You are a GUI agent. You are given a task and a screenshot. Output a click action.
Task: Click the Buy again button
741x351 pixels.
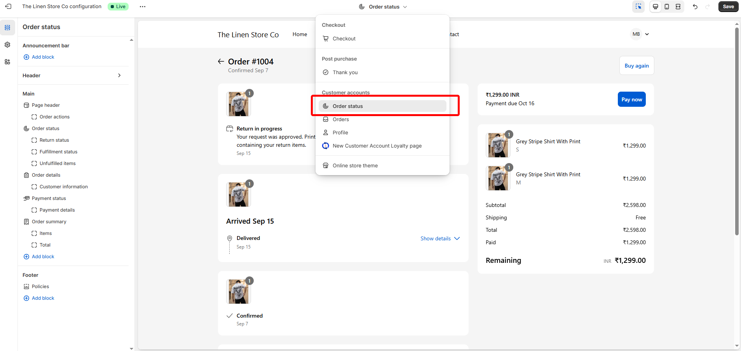636,66
